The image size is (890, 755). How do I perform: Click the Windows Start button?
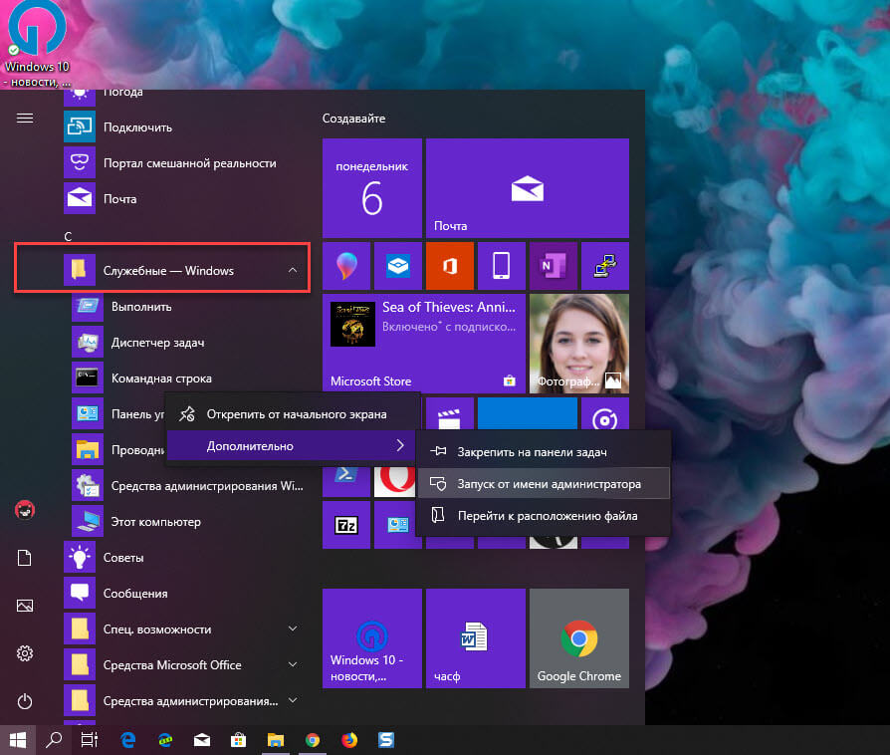click(18, 740)
